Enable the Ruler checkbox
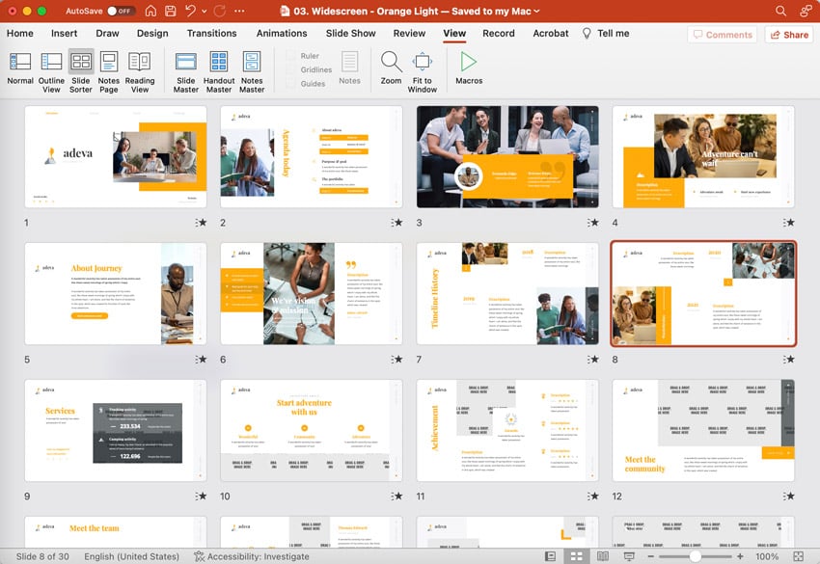820x564 pixels. [x=291, y=56]
